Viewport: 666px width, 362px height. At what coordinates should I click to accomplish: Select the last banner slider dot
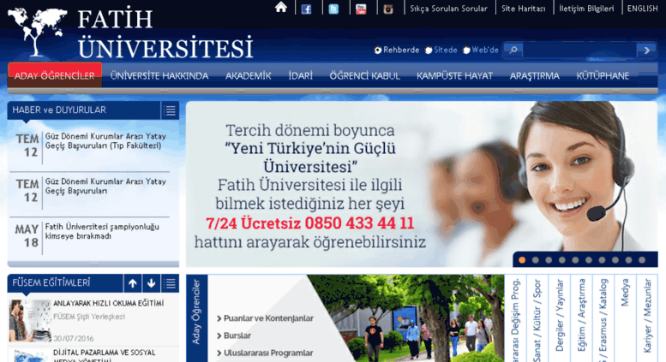(642, 260)
